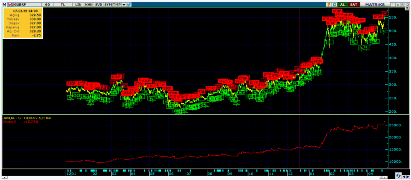Click the 25000. indicator axis label
This screenshot has width=411, height=180.
pos(395,125)
